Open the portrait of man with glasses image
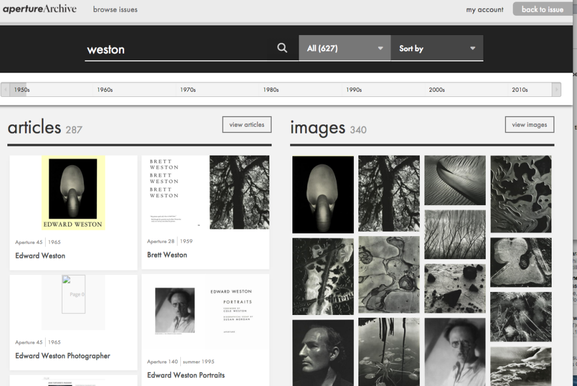This screenshot has width=577, height=386. [455, 352]
